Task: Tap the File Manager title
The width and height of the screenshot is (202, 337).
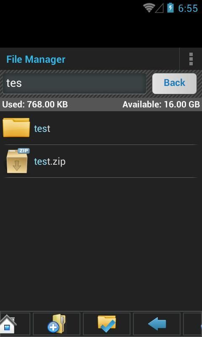Action: [x=36, y=59]
